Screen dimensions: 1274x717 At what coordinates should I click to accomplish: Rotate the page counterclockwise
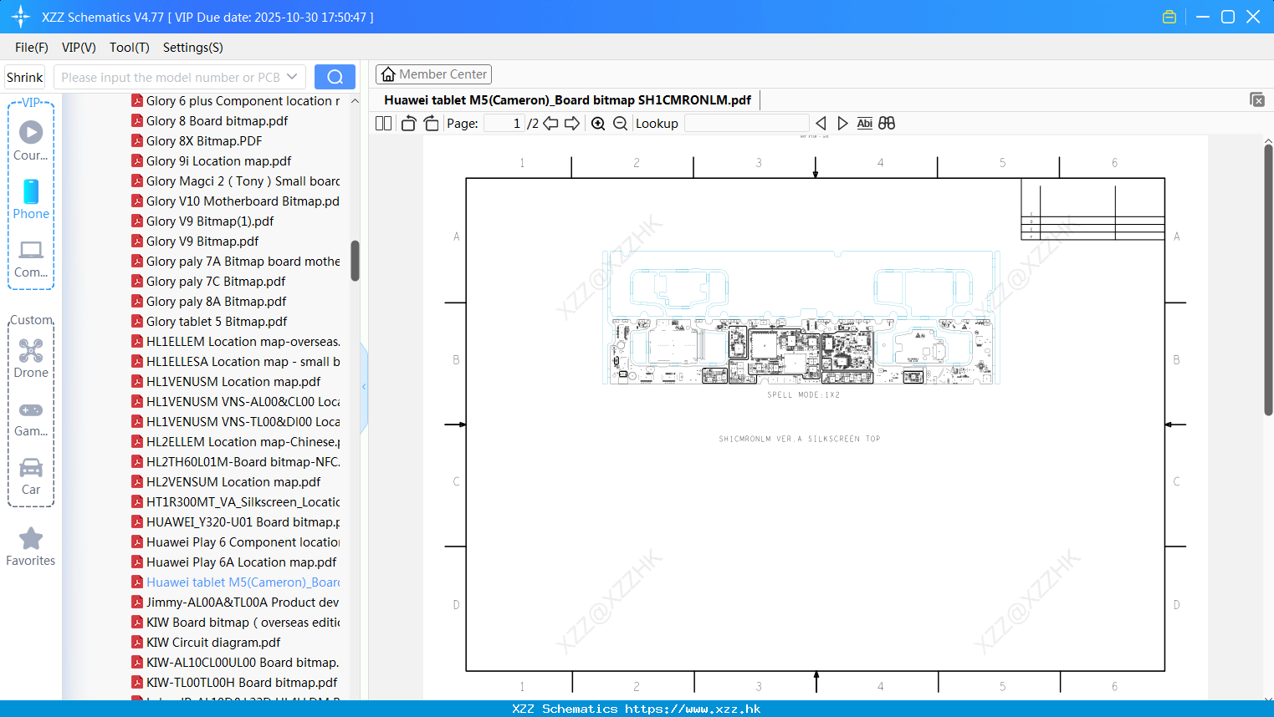pyautogui.click(x=408, y=124)
